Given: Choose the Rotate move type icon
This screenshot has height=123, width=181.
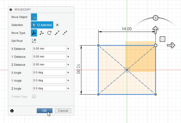Looking at the screenshot, I should 49,33.
